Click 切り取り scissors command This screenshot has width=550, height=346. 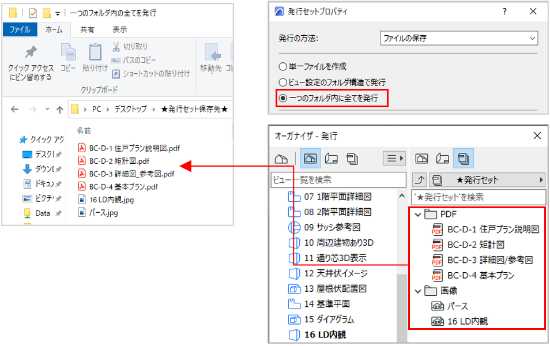[130, 46]
